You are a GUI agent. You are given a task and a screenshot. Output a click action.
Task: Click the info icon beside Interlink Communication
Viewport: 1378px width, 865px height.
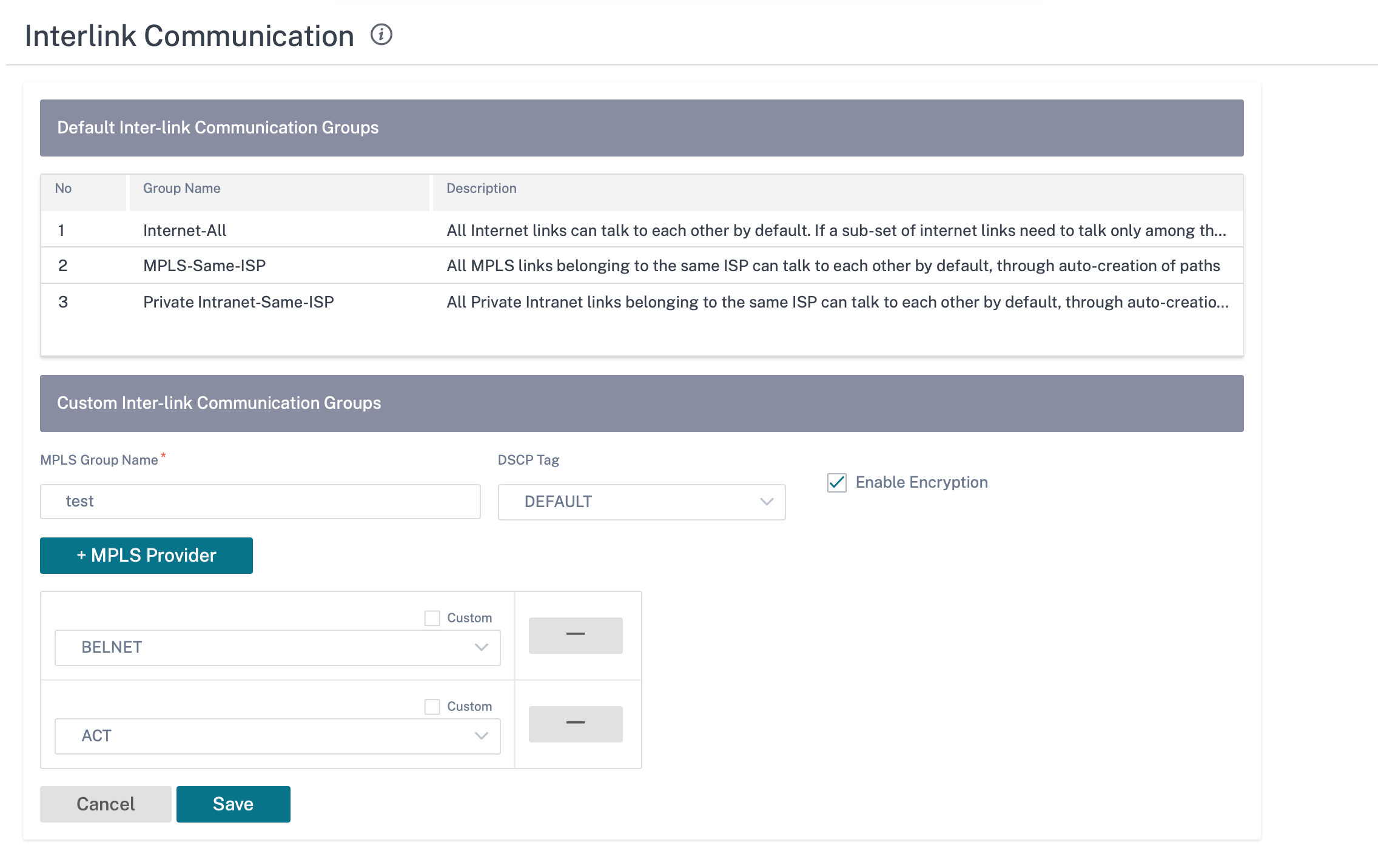tap(381, 35)
